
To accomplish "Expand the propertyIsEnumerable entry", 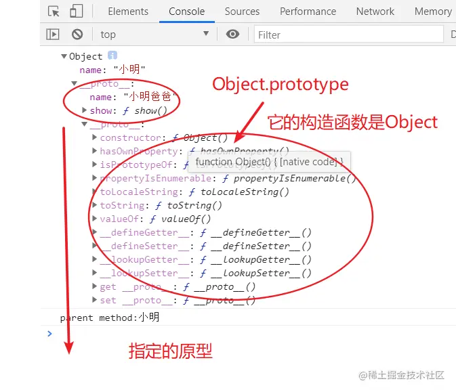I will 94,177.
